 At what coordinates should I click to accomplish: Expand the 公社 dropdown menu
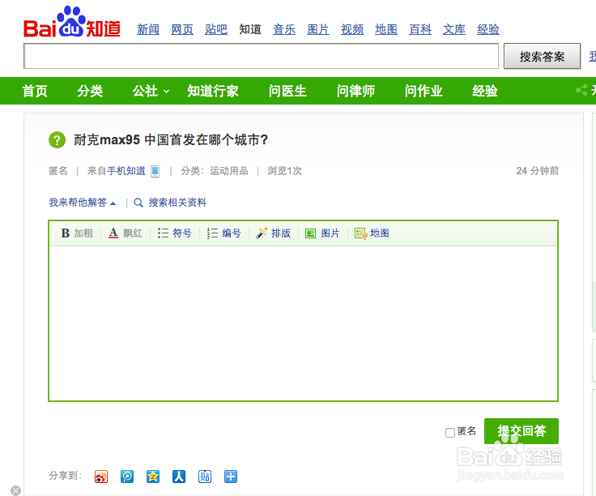coord(151,91)
